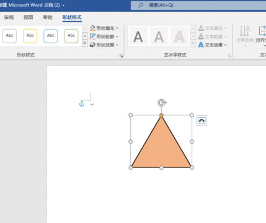Expand the 形状填充 dropdown arrow
This screenshot has width=266, height=223.
[117, 28]
